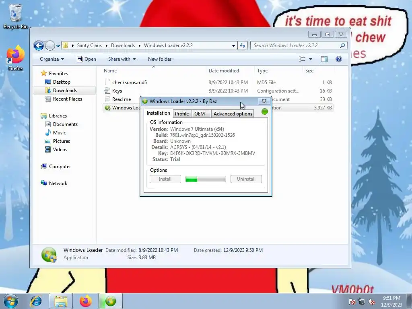Expand the address bar history dropdown
Viewport: 412px width, 309px height.
click(233, 45)
